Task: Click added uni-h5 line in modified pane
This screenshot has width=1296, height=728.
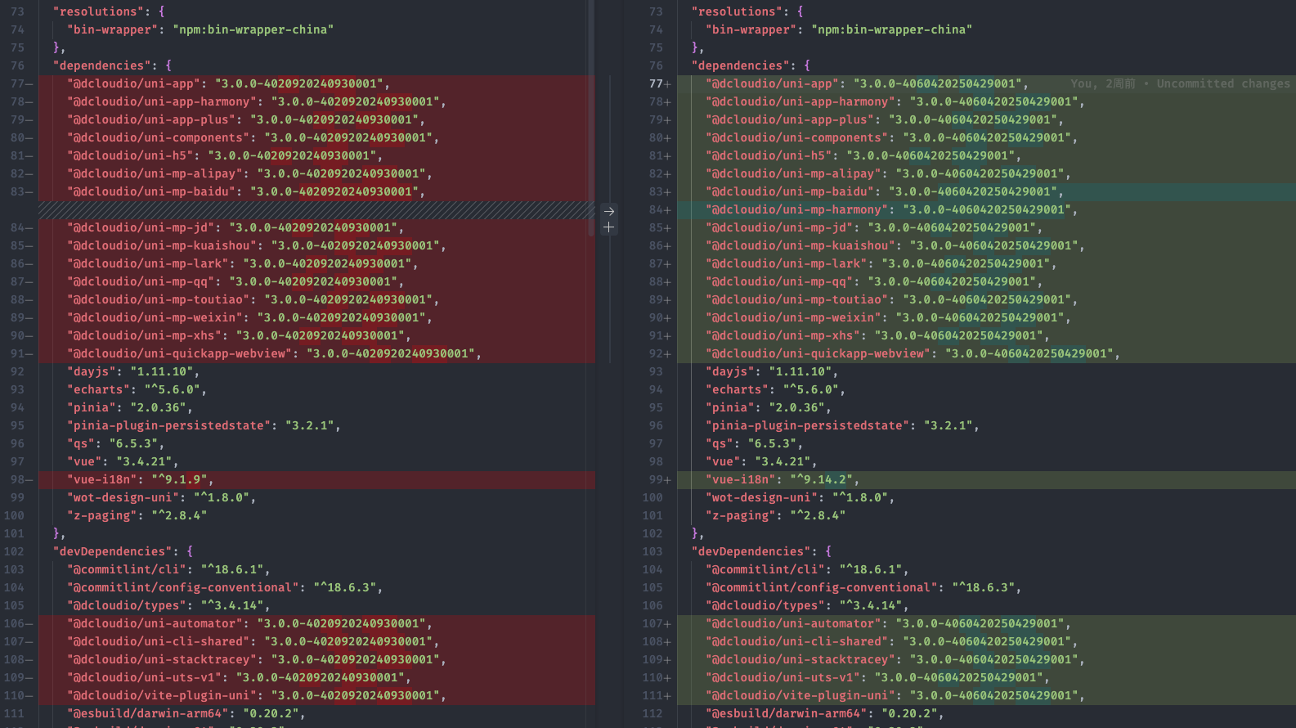Action: pyautogui.click(x=986, y=155)
